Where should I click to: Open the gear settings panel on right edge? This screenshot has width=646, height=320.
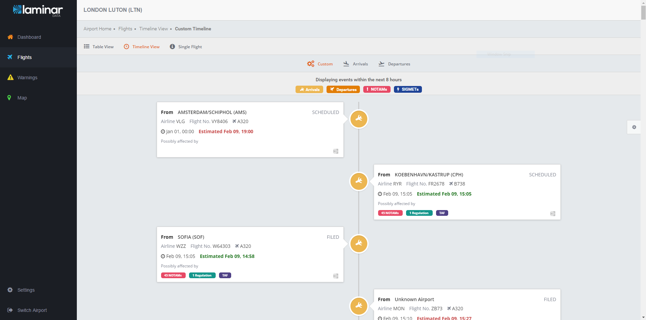tap(634, 127)
